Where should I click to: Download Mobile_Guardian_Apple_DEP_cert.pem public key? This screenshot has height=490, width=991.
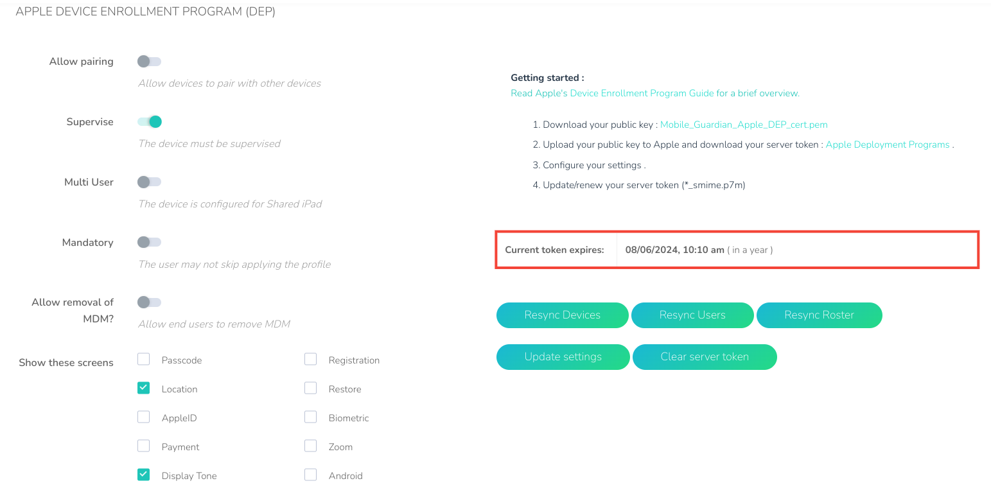pyautogui.click(x=744, y=125)
